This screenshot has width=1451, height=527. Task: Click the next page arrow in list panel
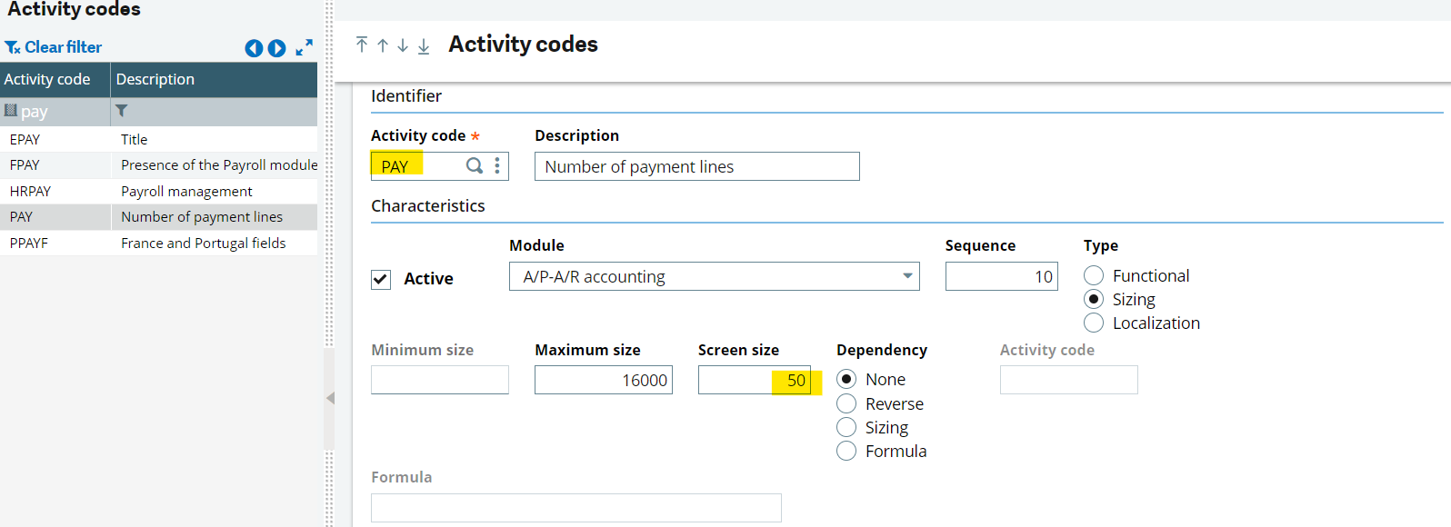[277, 48]
